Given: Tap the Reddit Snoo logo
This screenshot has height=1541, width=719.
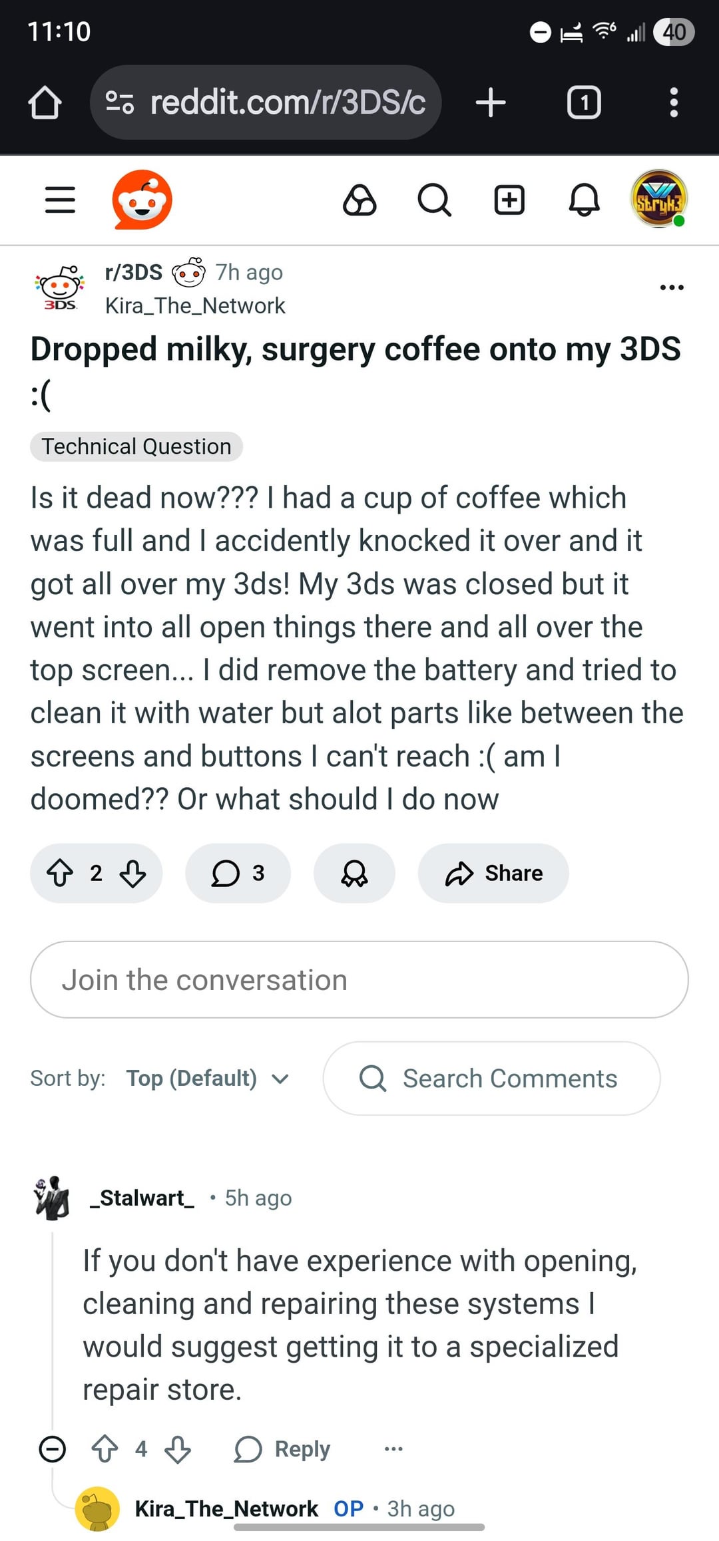Looking at the screenshot, I should [x=142, y=200].
